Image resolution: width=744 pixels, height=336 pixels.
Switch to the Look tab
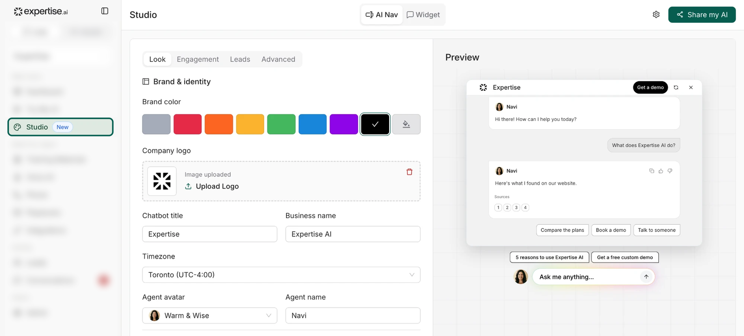(157, 59)
